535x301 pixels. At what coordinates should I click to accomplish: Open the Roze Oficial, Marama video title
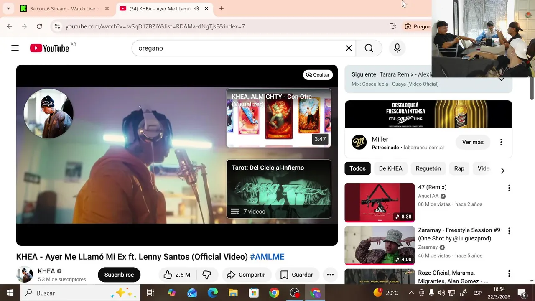click(453, 277)
